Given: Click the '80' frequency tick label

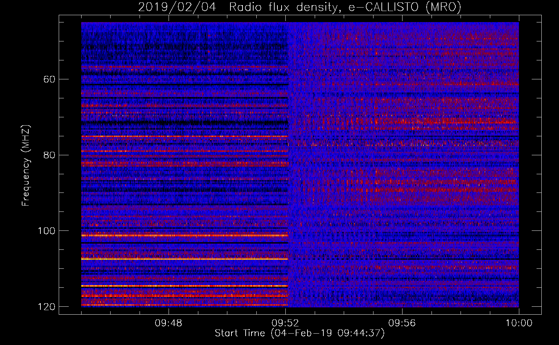Looking at the screenshot, I should pos(49,155).
